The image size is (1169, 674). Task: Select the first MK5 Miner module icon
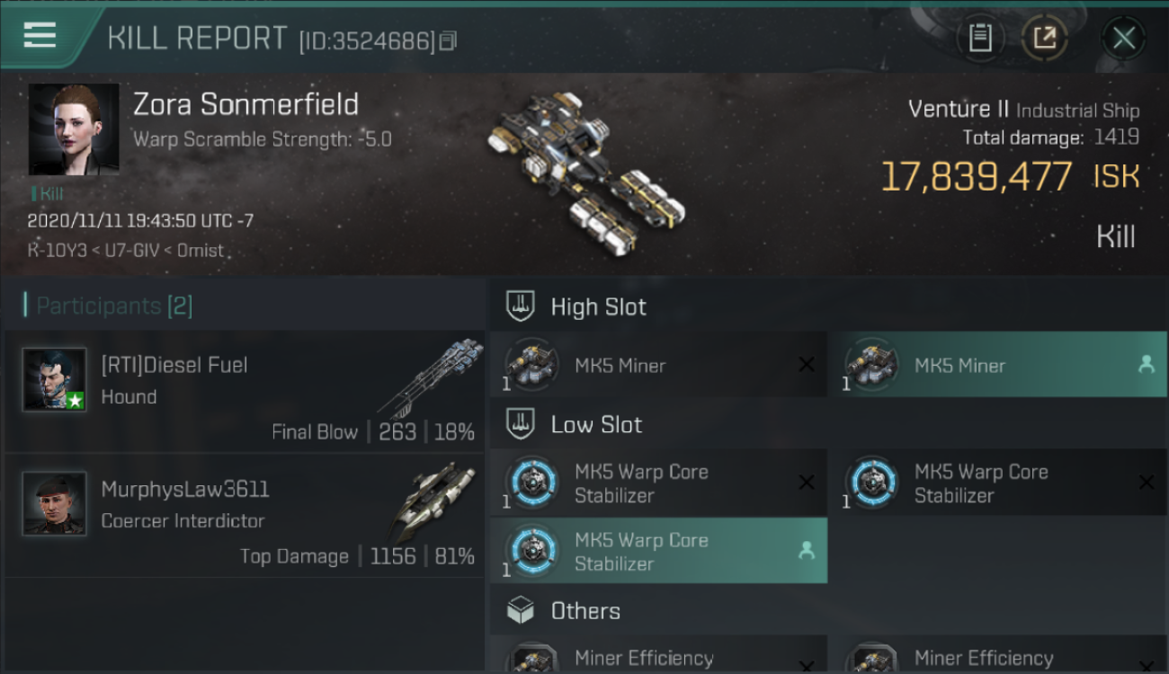[x=531, y=365]
